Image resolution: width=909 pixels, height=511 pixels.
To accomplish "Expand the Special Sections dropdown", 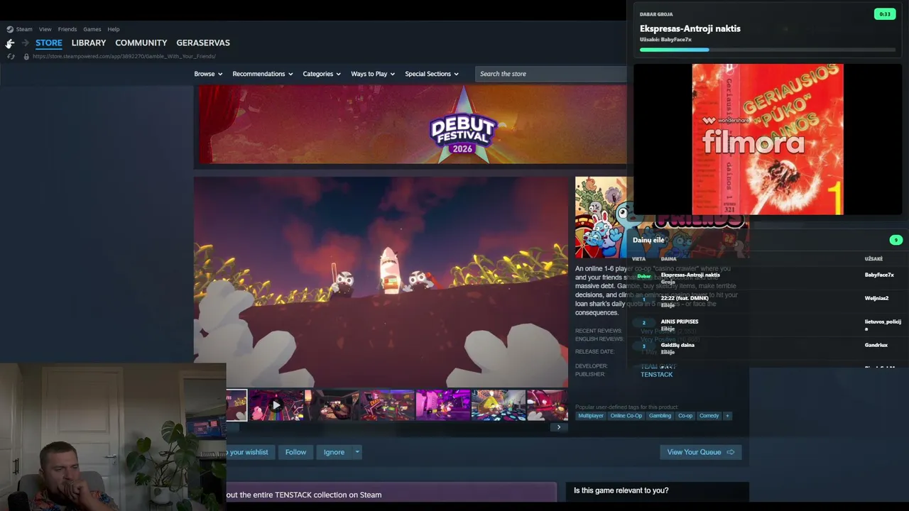I will coord(432,74).
